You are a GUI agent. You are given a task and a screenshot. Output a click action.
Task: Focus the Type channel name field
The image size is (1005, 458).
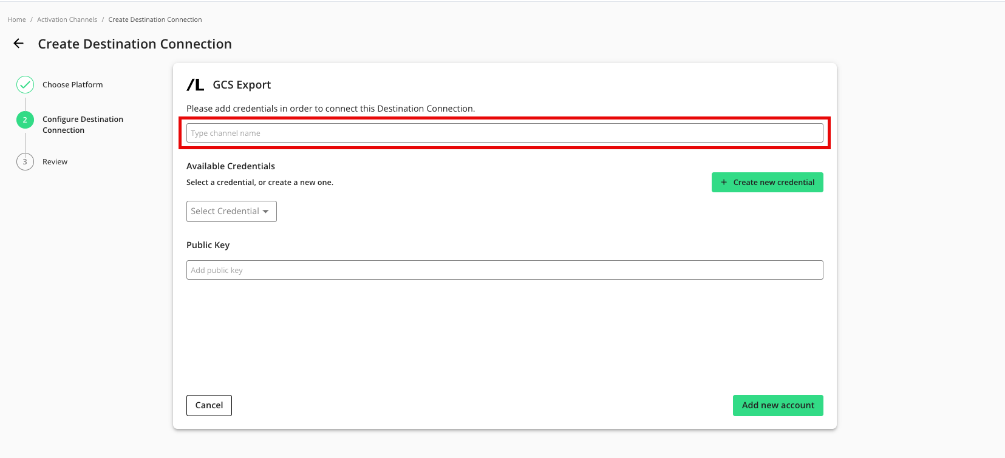click(504, 133)
